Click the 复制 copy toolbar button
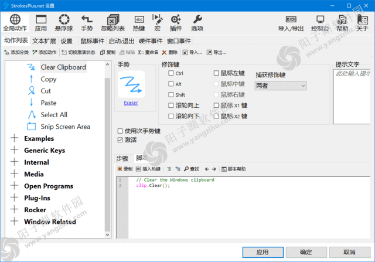375x262 pixels. 108,52
